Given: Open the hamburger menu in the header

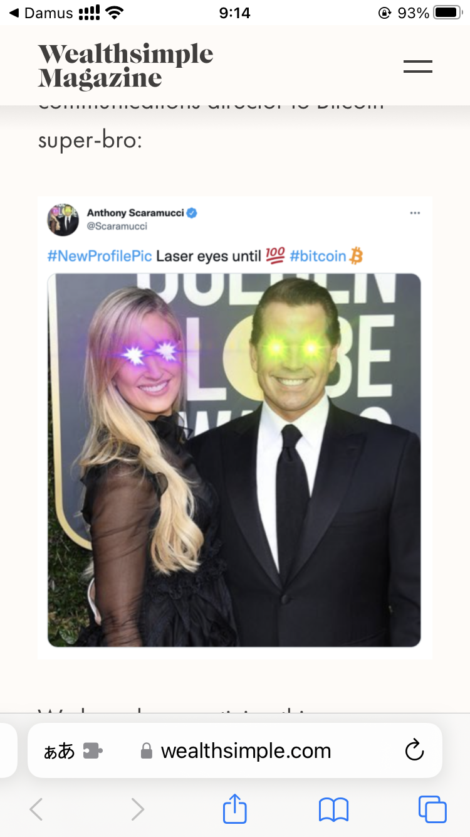Looking at the screenshot, I should coord(418,67).
